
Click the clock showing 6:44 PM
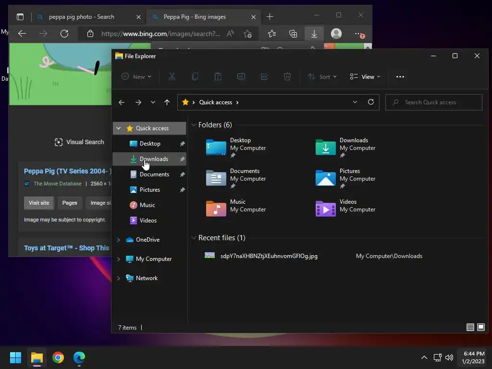474,354
